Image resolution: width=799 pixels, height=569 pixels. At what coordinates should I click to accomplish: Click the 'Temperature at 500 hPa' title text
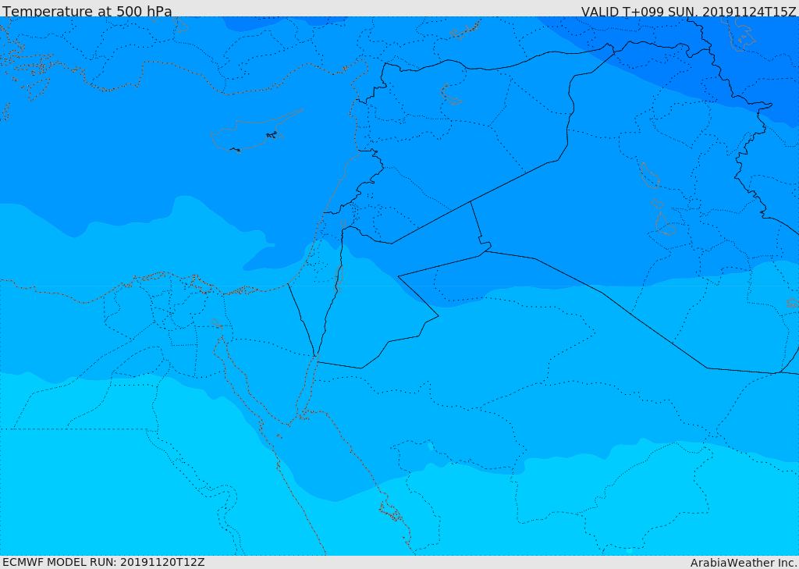pyautogui.click(x=87, y=10)
